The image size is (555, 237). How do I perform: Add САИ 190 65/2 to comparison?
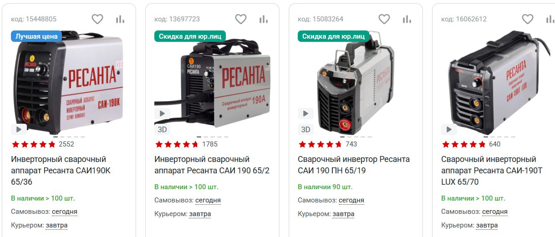(264, 19)
